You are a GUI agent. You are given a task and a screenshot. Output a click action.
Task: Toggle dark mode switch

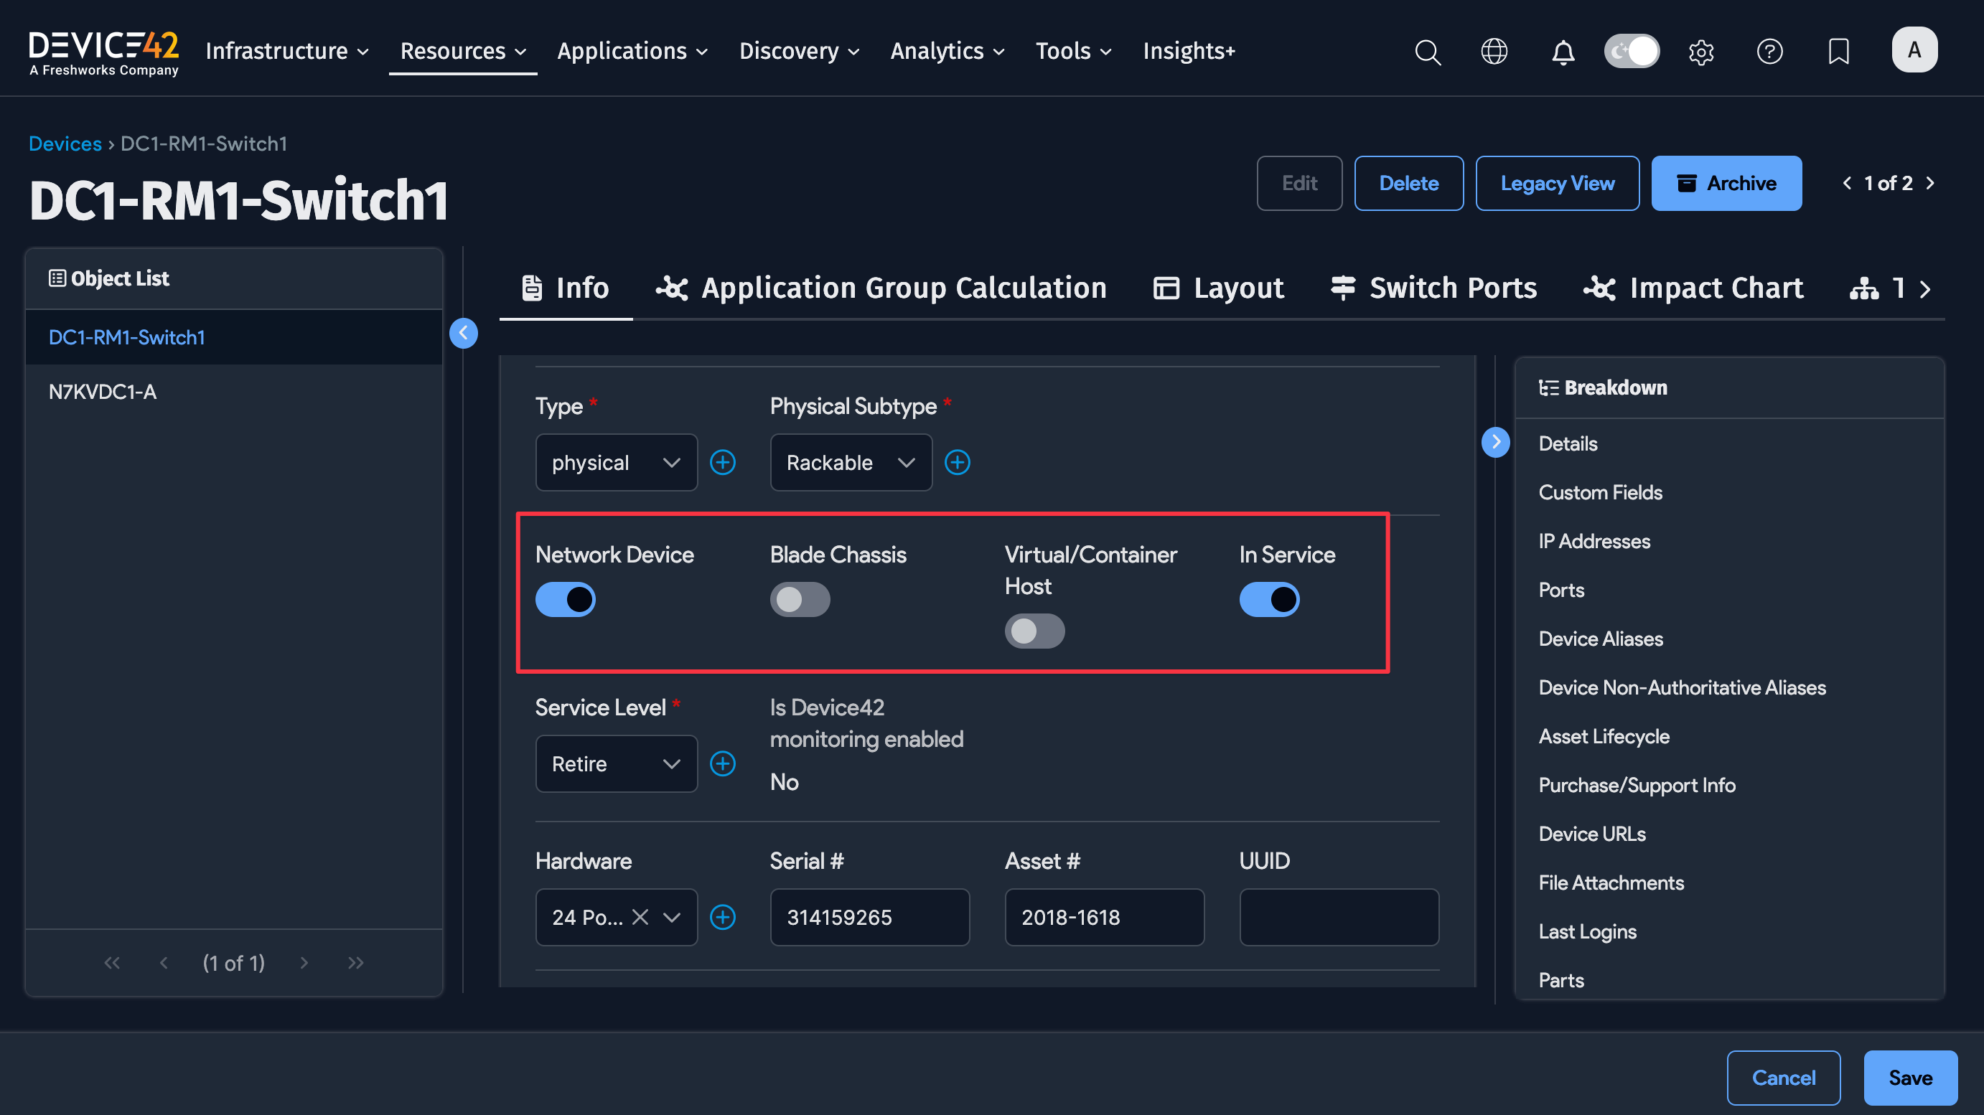click(1632, 52)
